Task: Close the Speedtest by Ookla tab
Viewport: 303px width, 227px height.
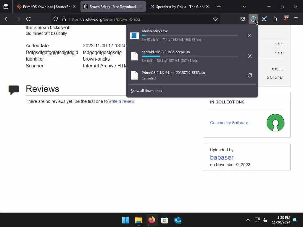Action: click(x=207, y=7)
